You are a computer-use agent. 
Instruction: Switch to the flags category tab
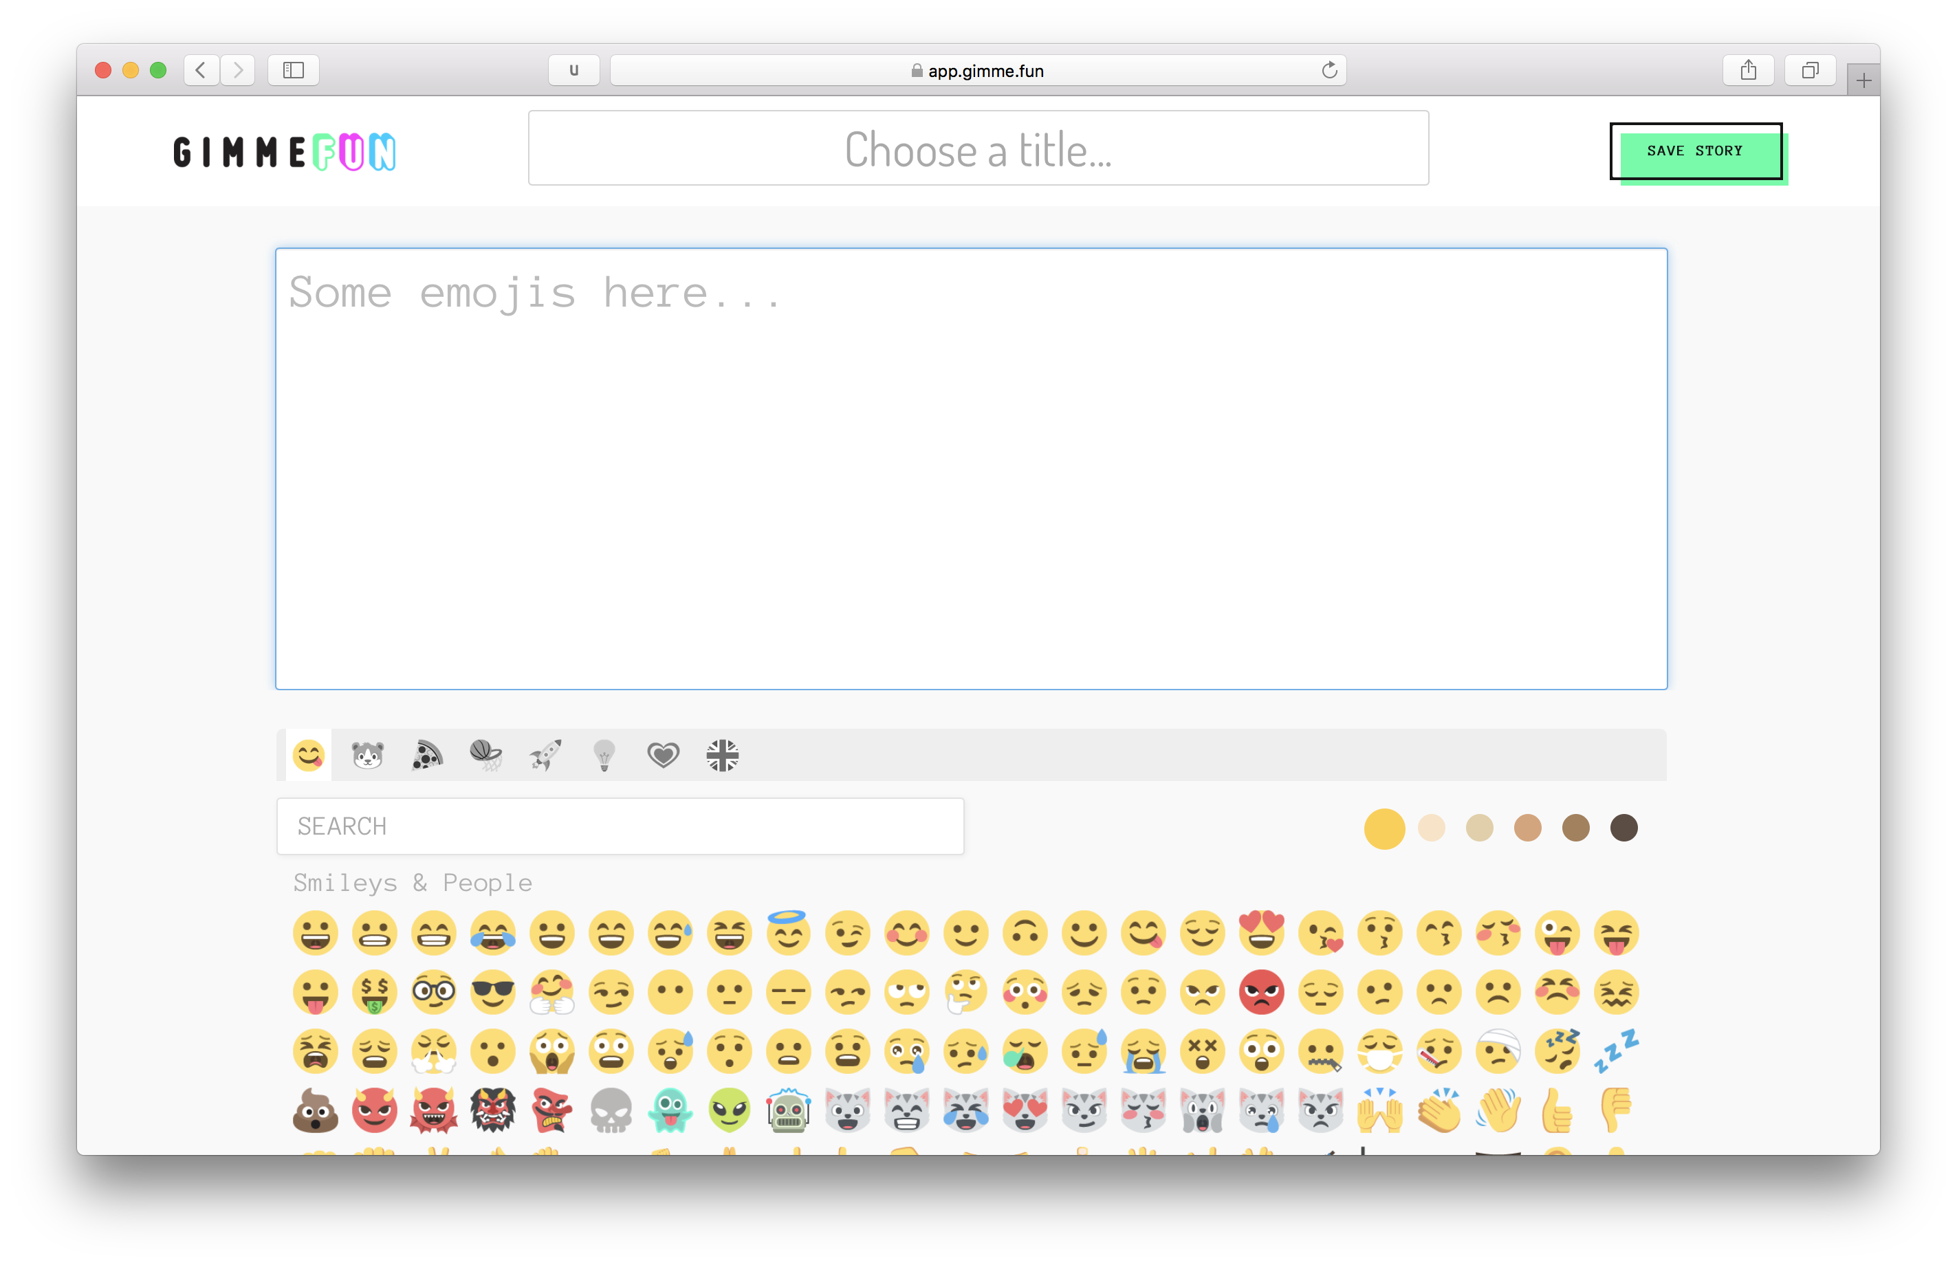coord(722,755)
